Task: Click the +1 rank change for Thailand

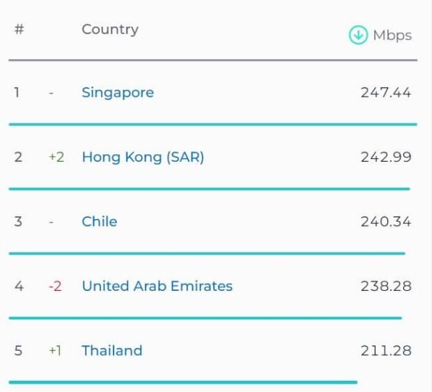Action: click(x=55, y=351)
